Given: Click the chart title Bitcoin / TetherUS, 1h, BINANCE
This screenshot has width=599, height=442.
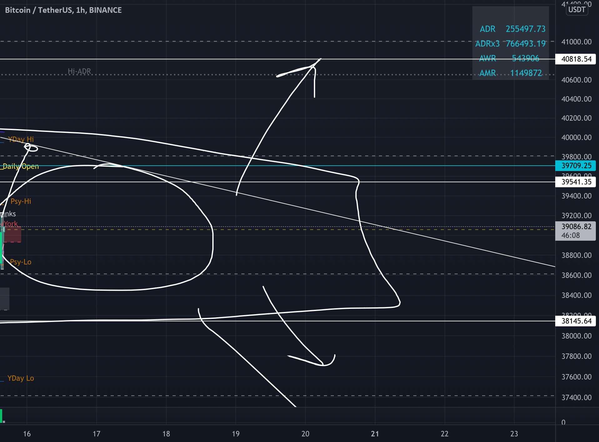Looking at the screenshot, I should (63, 10).
